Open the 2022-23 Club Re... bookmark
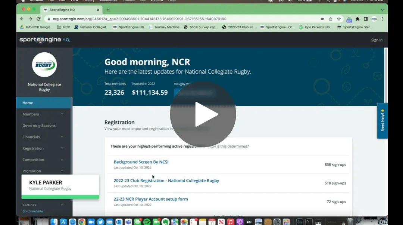 tap(239, 27)
